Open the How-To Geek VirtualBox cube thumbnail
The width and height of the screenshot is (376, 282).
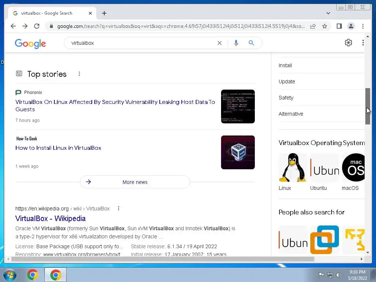(x=238, y=152)
